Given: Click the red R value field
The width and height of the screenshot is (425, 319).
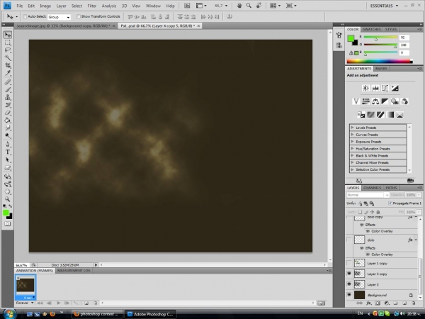Looking at the screenshot, I should pyautogui.click(x=404, y=38).
